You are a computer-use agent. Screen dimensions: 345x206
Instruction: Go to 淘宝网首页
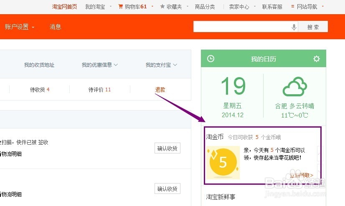[64, 7]
